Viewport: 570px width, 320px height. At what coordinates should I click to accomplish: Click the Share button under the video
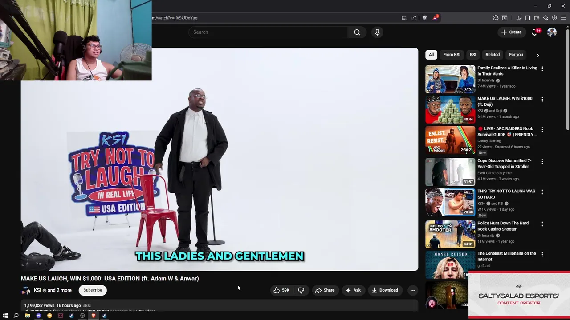325,290
